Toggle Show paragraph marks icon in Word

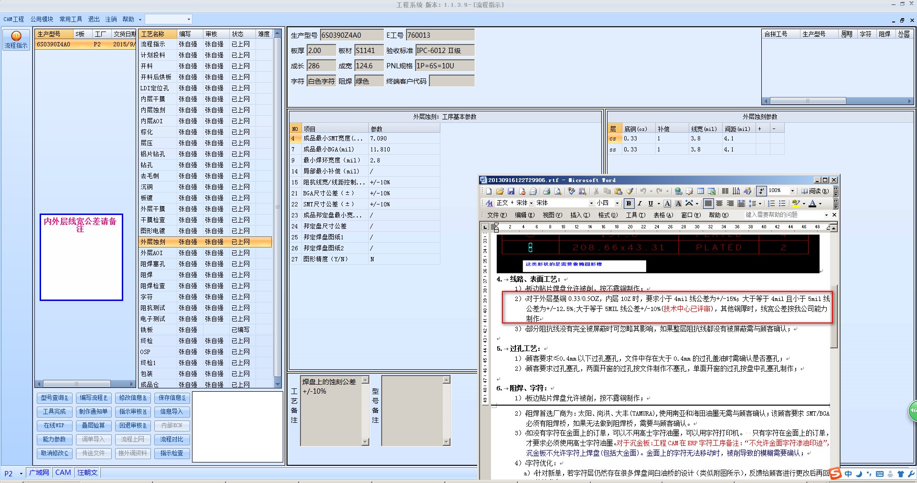coord(761,191)
